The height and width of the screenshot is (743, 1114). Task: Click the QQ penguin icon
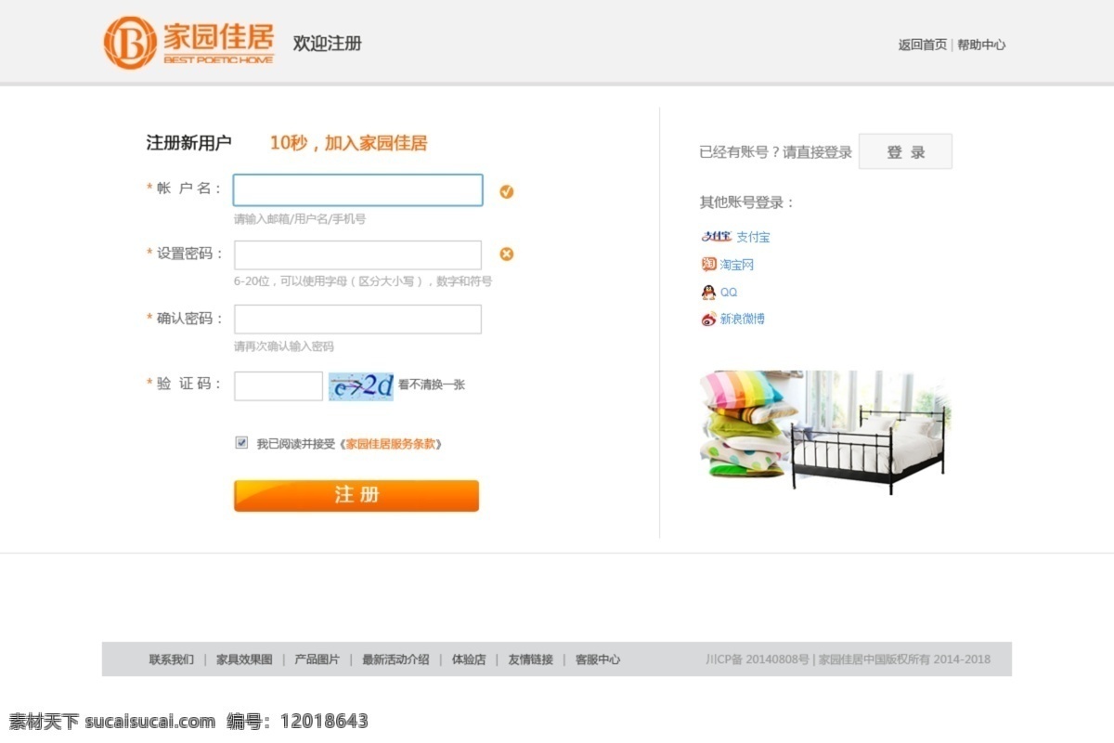pyautogui.click(x=708, y=292)
